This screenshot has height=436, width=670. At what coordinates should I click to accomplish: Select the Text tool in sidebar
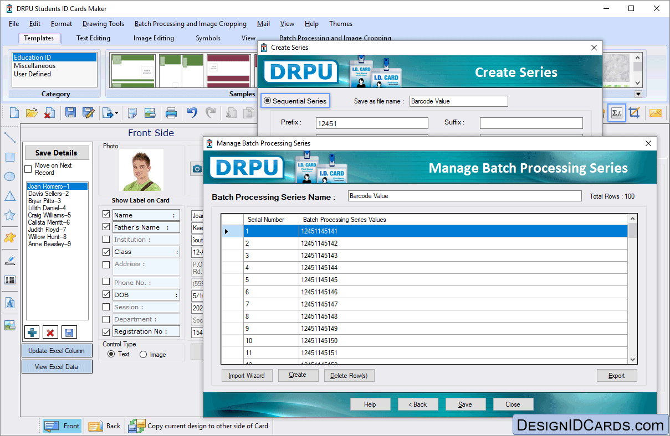pos(9,303)
